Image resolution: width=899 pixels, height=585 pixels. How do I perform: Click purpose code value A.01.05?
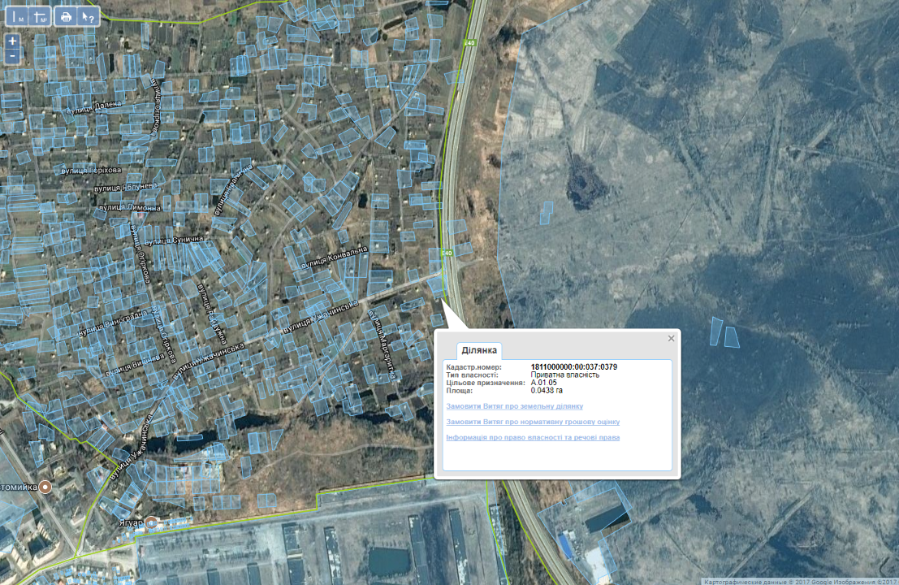click(543, 383)
